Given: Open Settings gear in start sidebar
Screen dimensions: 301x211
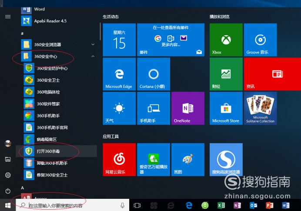Looking at the screenshot, I should (x=8, y=175).
